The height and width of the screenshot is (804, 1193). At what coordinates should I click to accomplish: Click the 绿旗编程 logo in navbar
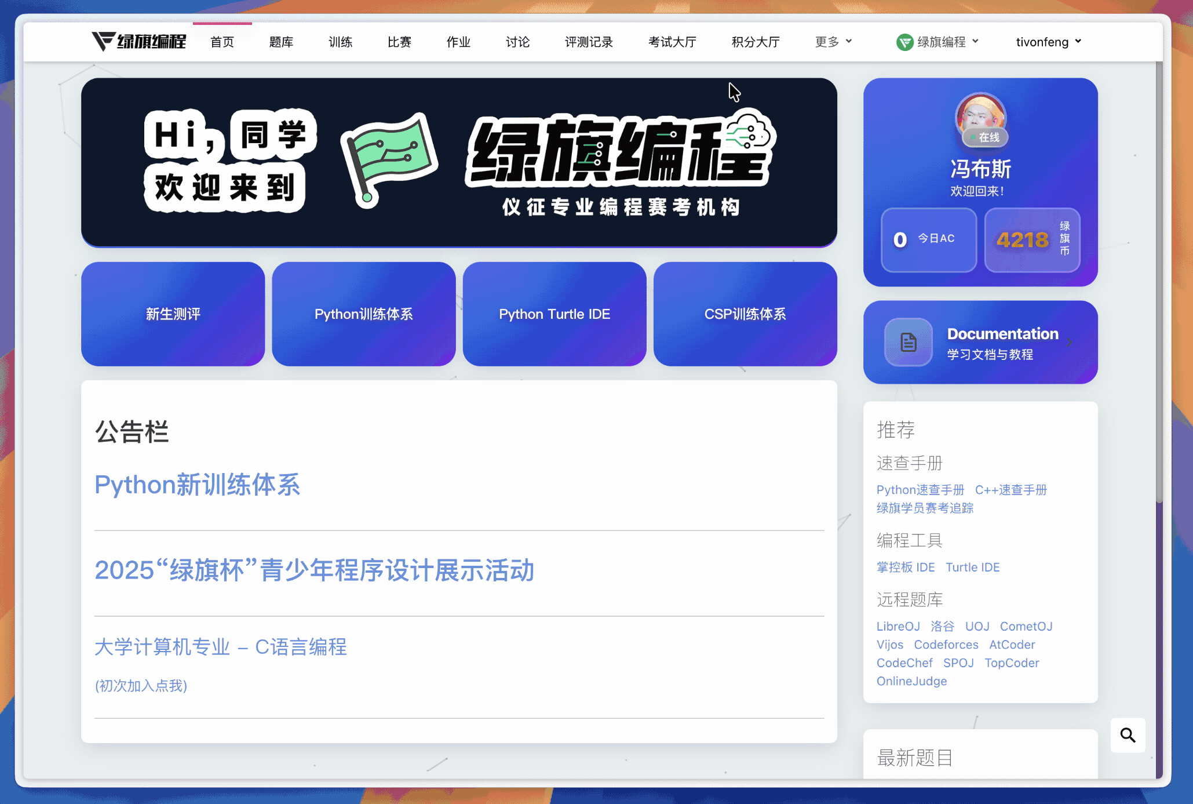[139, 42]
